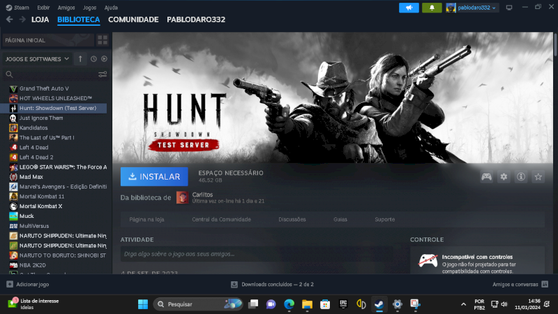Click the add game plus icon
Image resolution: width=558 pixels, height=314 pixels.
[10, 284]
